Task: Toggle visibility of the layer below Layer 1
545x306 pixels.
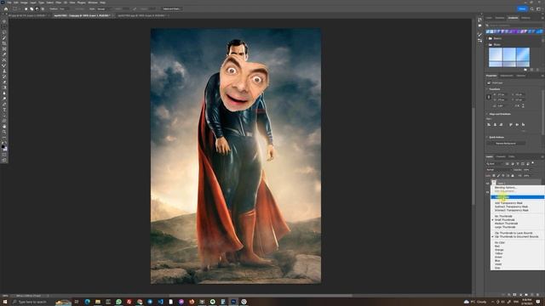Action: pos(488,192)
